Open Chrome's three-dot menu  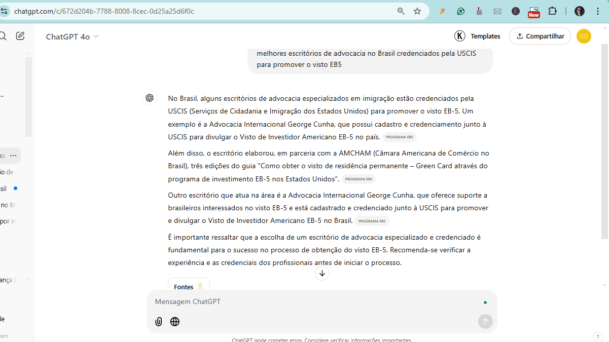coord(598,11)
